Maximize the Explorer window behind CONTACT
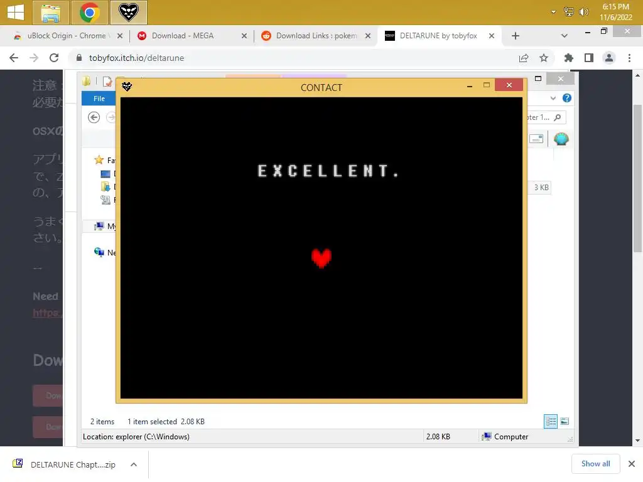The height and width of the screenshot is (482, 643). coord(538,78)
